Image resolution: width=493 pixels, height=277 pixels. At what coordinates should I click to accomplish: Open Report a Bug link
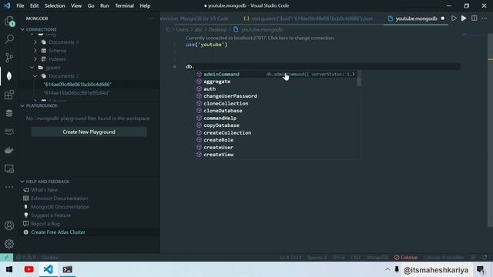[x=45, y=224]
